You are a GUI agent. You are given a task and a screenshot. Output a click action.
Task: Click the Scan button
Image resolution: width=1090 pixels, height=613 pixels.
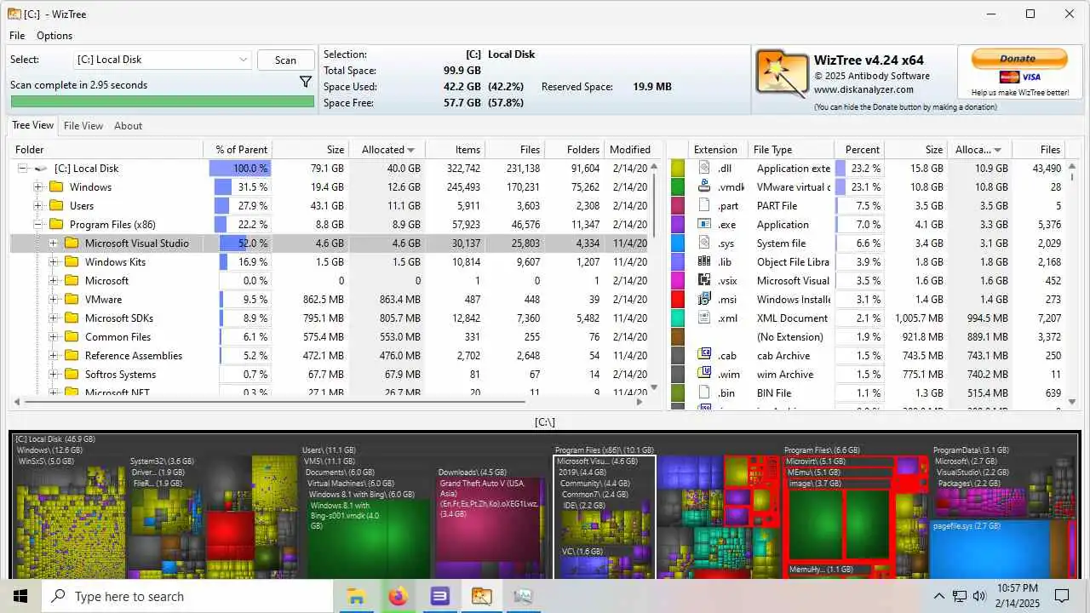[286, 60]
